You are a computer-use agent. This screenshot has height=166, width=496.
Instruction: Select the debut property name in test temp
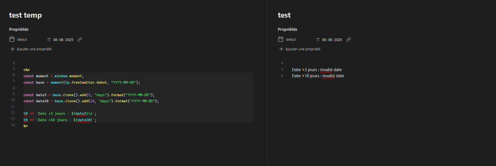coord(22,39)
